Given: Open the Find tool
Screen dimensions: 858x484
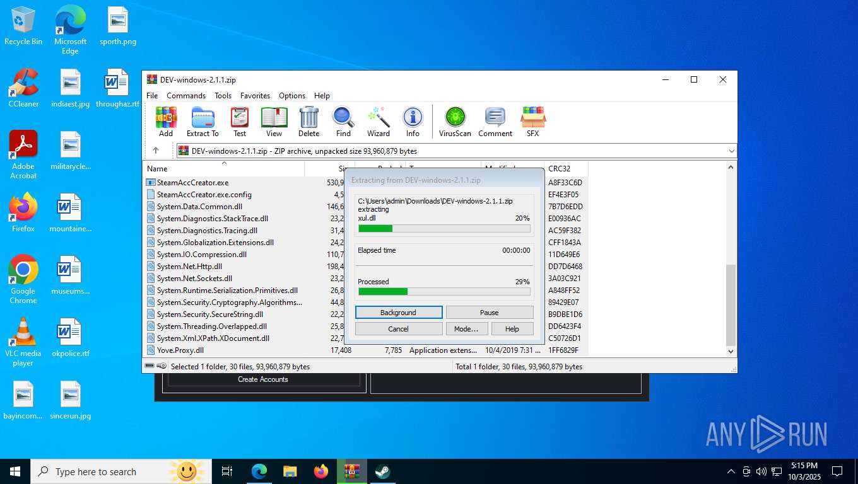Looking at the screenshot, I should 343,122.
